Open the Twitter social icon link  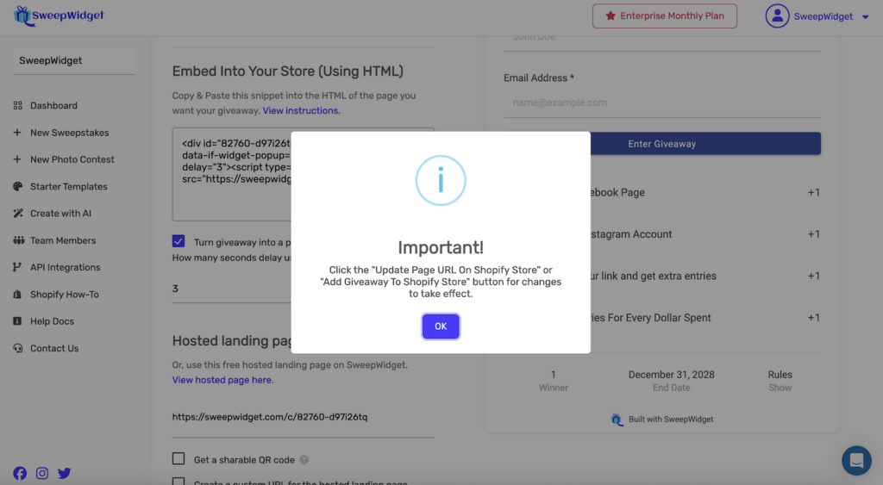[x=64, y=473]
